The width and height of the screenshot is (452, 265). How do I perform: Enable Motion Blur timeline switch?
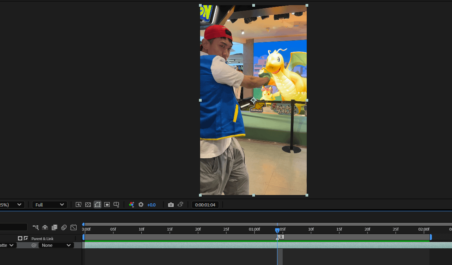pos(64,227)
